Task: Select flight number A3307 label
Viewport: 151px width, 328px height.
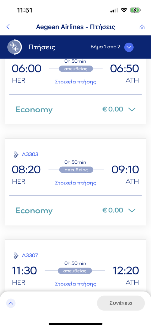Action: pos(30,256)
